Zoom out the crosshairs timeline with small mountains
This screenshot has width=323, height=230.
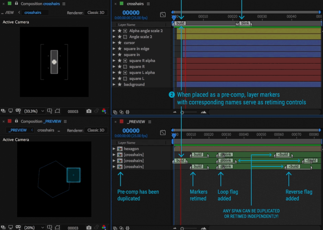tap(175, 112)
